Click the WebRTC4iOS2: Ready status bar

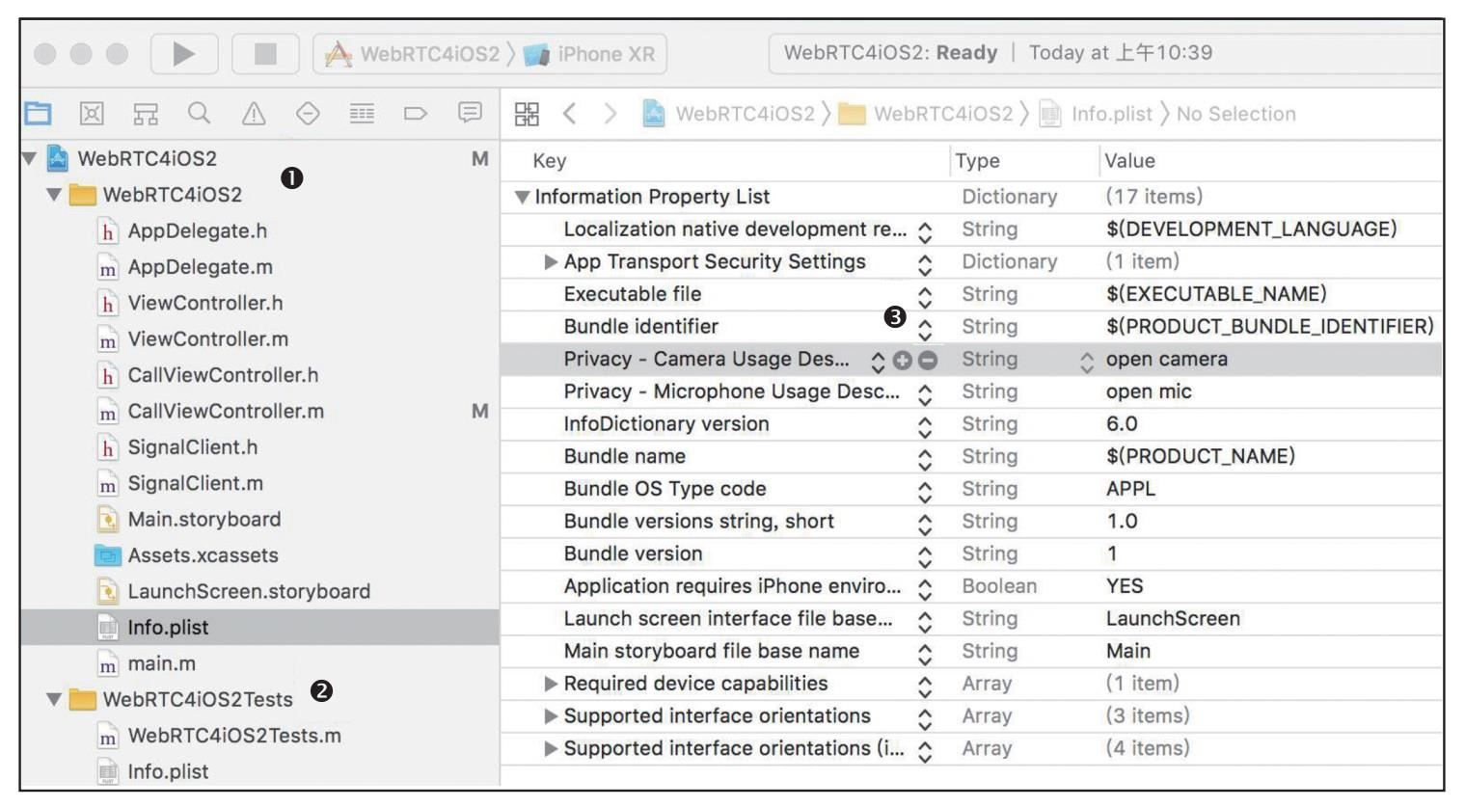(1105, 53)
